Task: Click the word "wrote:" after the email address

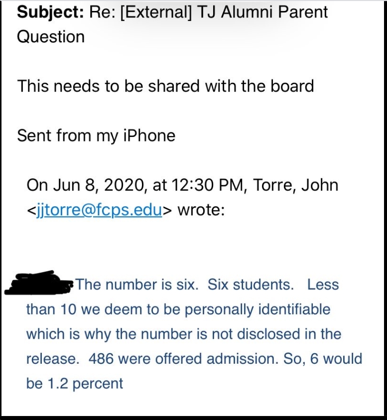Action: [201, 210]
